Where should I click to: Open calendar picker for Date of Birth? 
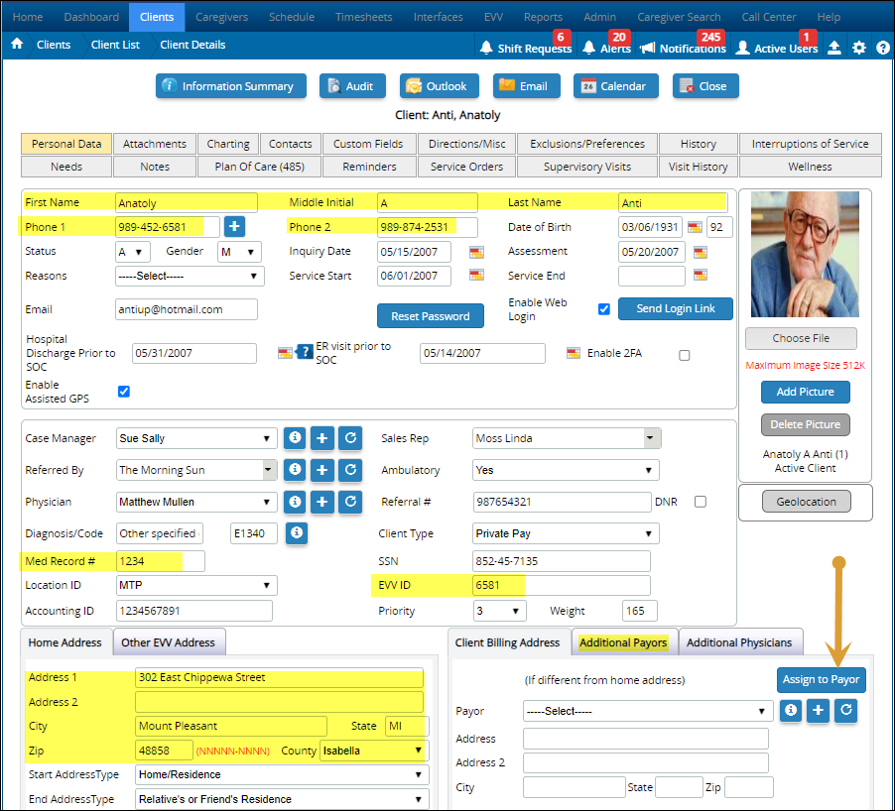point(695,227)
